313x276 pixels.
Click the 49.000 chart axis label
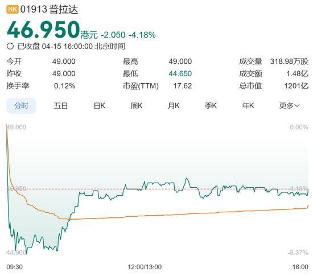[x=17, y=127]
